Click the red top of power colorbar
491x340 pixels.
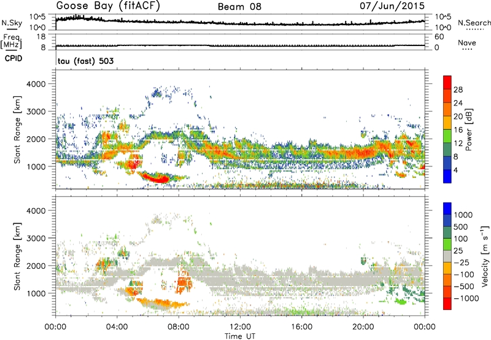[447, 82]
